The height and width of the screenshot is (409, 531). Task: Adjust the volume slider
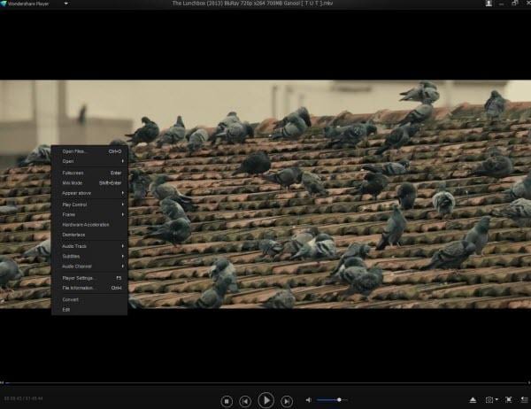[332, 400]
